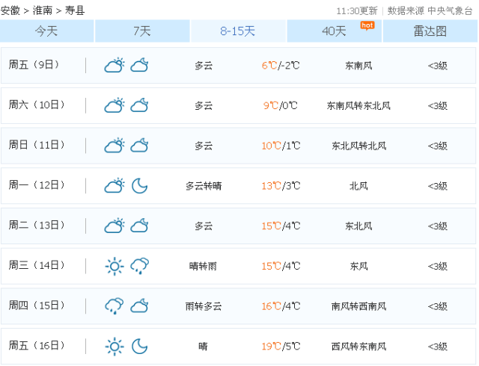
Task: Click day cloudy icon for 周一（12日）
Action: 115,185
